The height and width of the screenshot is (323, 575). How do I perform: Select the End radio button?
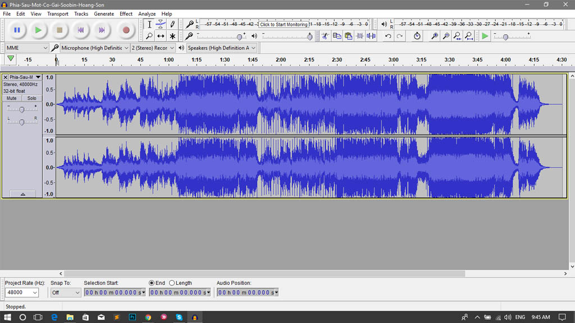(152, 283)
